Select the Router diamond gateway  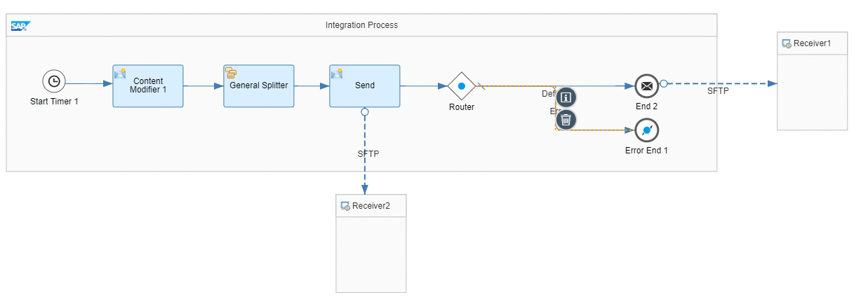pyautogui.click(x=462, y=86)
